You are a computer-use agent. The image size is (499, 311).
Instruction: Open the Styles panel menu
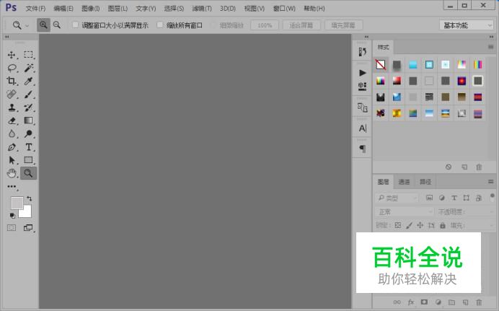pyautogui.click(x=490, y=47)
